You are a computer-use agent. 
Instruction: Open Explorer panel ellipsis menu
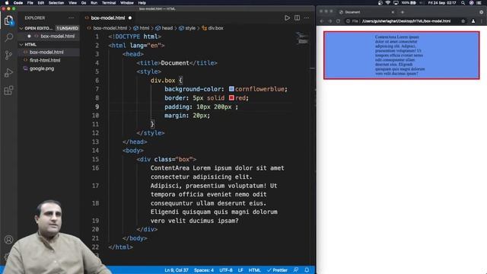click(x=71, y=18)
